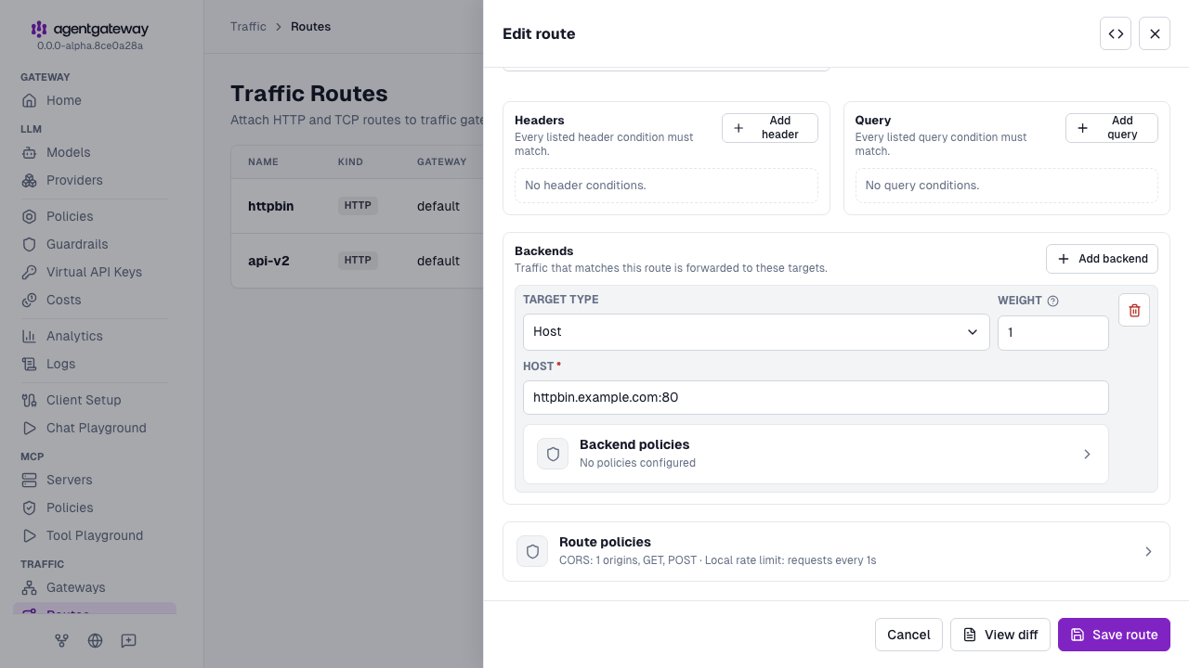Screen dimensions: 1189x668
Task: Click the Logs icon in sidebar
Action: [29, 364]
